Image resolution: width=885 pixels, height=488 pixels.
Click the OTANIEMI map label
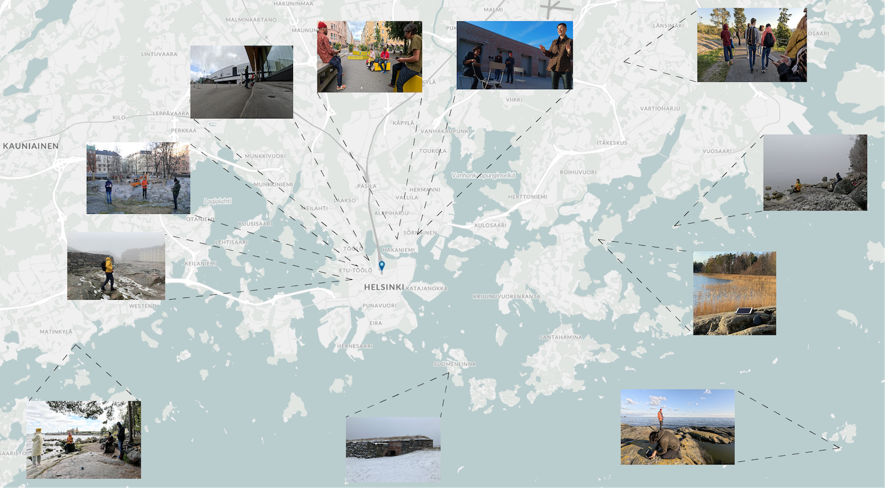(x=200, y=219)
